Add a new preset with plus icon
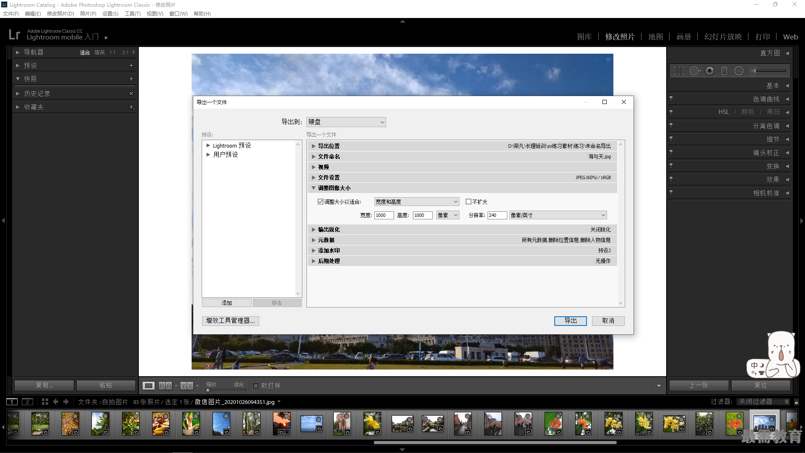 [131, 65]
